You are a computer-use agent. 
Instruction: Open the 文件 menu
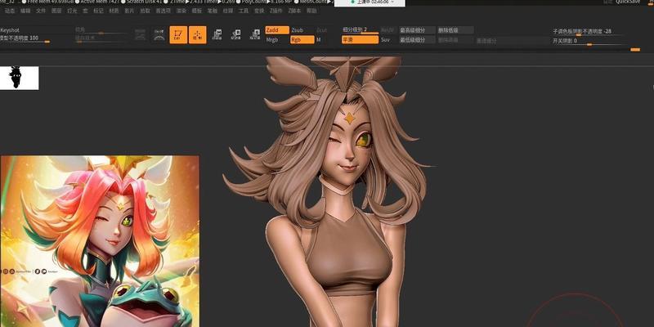pos(41,11)
